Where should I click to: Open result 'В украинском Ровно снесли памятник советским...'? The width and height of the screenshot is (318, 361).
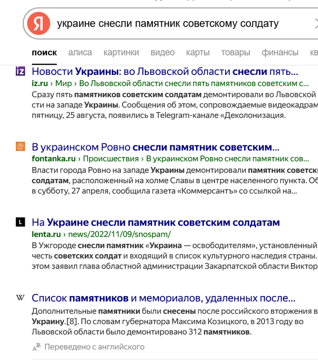[156, 147]
